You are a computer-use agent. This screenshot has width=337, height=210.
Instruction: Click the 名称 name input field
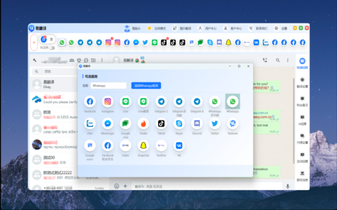point(108,85)
